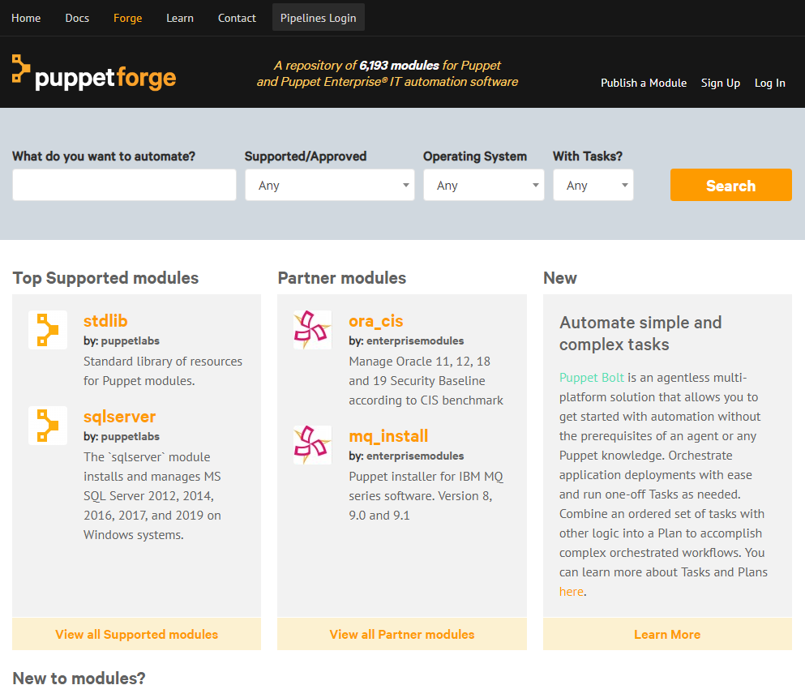Open the Docs nav item
This screenshot has width=805, height=685.
[77, 18]
